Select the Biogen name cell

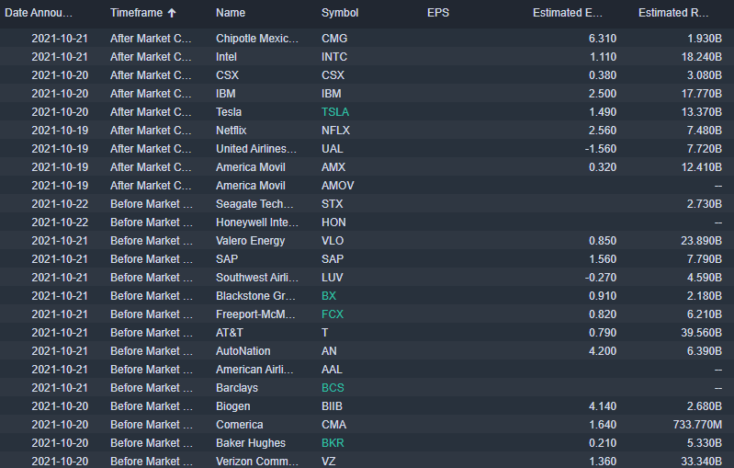click(x=233, y=406)
